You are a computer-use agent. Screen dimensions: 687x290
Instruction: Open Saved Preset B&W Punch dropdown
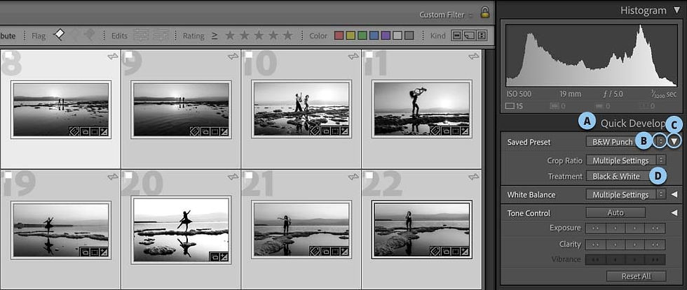coord(625,141)
